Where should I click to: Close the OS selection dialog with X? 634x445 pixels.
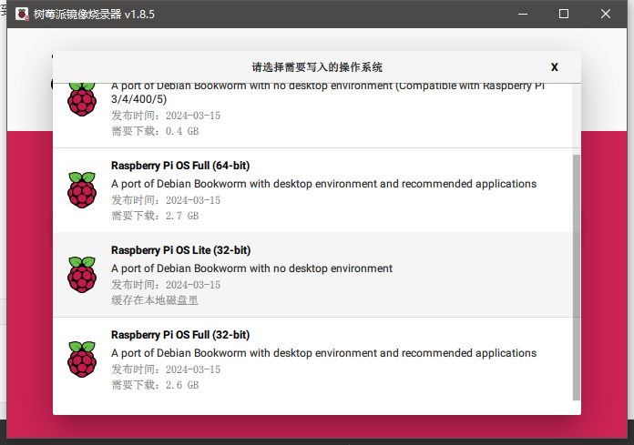point(555,67)
